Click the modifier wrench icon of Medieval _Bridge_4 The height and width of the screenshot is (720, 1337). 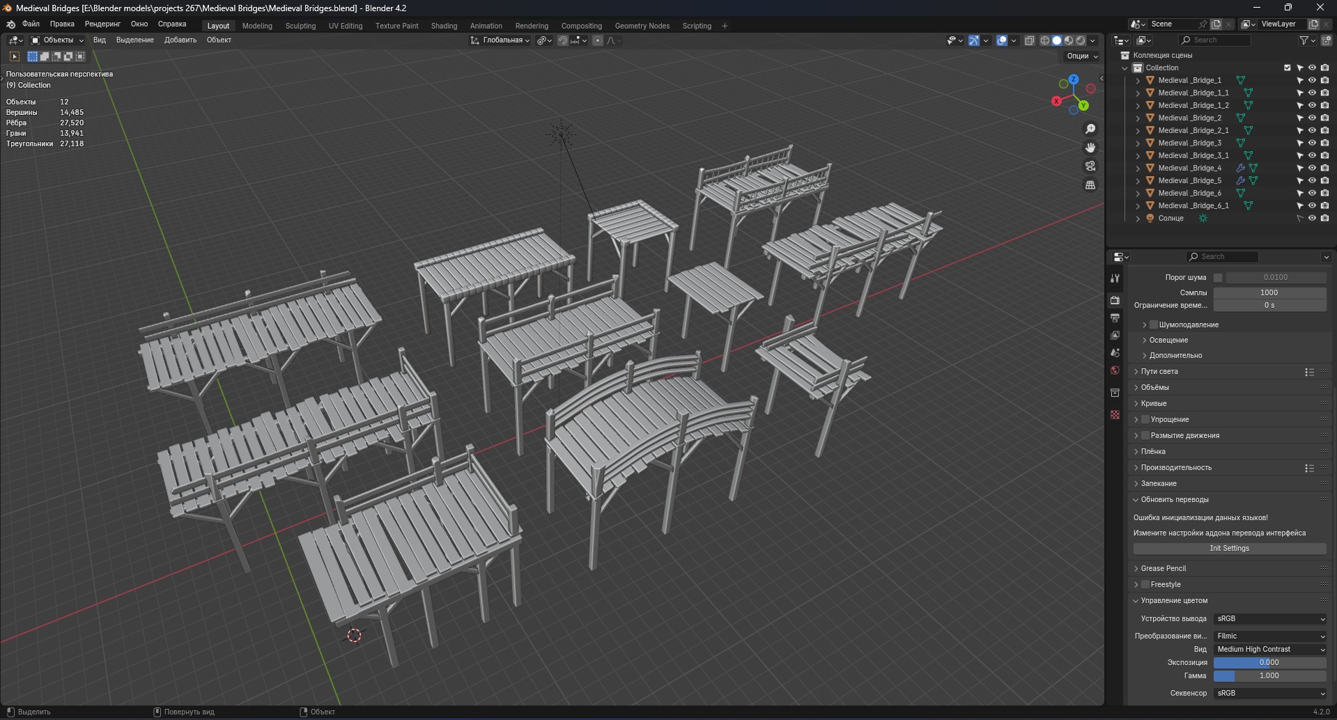(x=1240, y=168)
